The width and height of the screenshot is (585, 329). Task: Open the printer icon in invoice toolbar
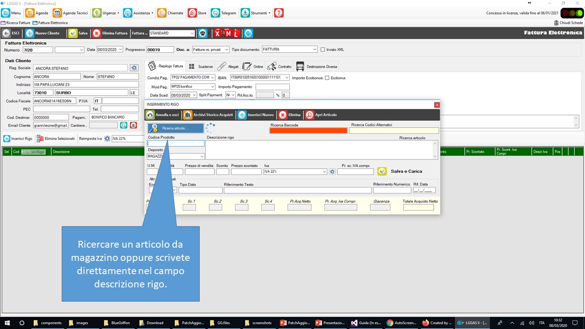[x=202, y=33]
